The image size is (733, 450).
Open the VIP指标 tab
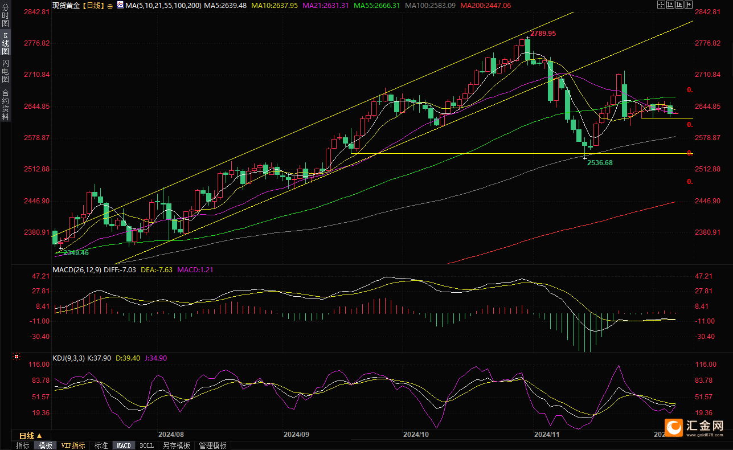pyautogui.click(x=73, y=445)
